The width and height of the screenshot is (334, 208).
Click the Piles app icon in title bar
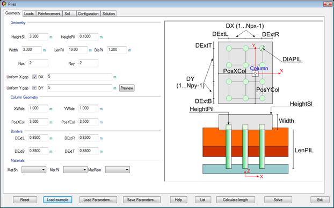click(4, 4)
